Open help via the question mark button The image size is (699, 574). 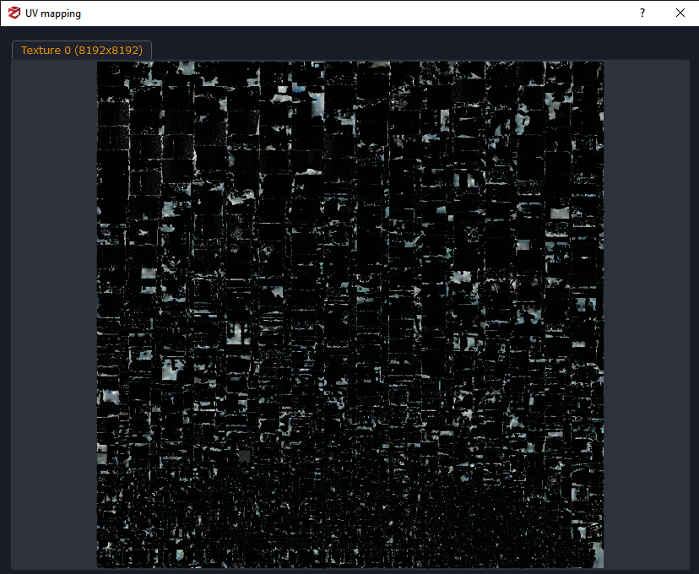coord(642,14)
